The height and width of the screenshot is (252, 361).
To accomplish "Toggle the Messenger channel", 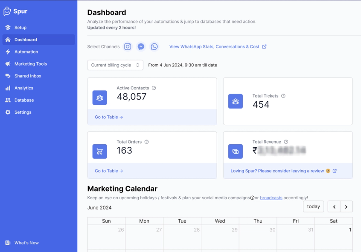I will point(141,47).
